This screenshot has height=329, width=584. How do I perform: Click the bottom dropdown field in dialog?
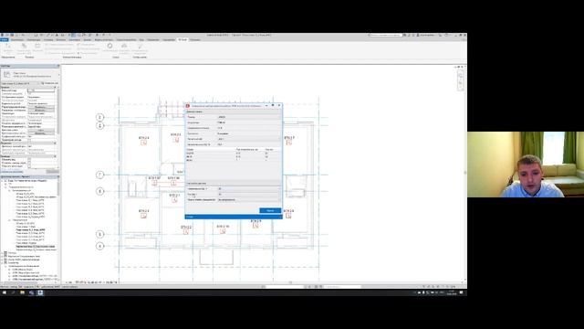tap(248, 200)
